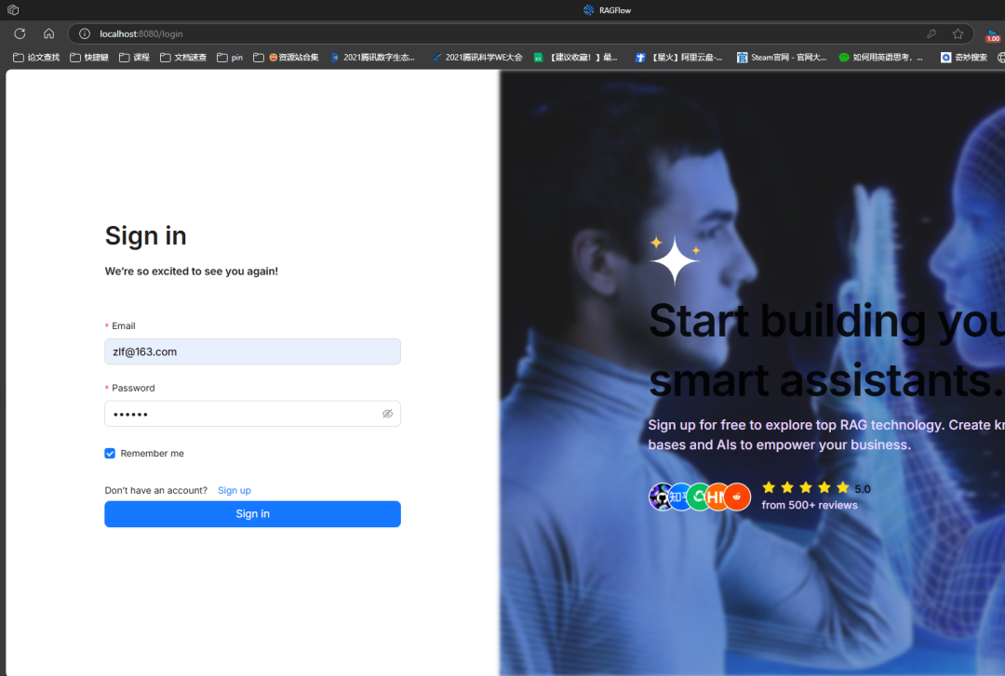Open the saved password key icon
This screenshot has height=676, width=1005.
tap(931, 33)
